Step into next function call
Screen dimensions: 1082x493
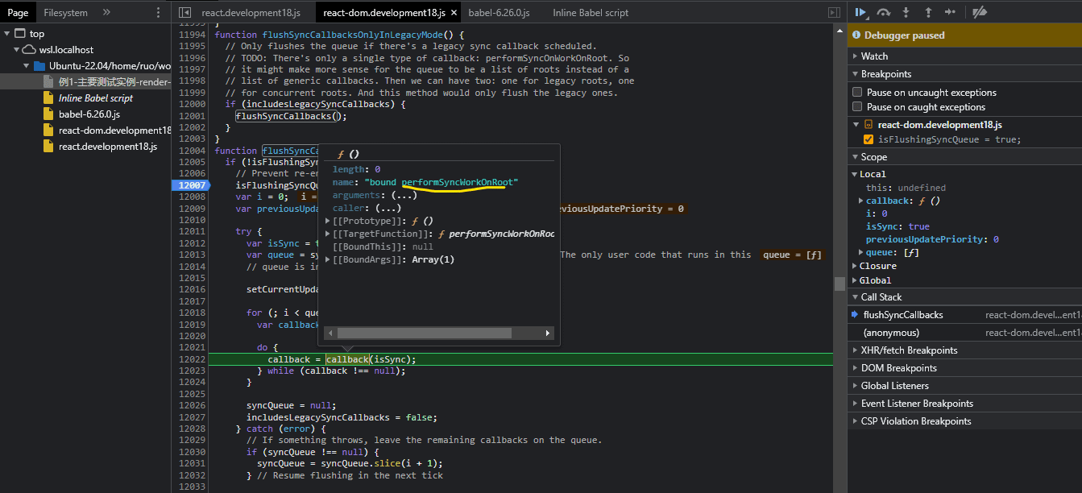pos(906,12)
